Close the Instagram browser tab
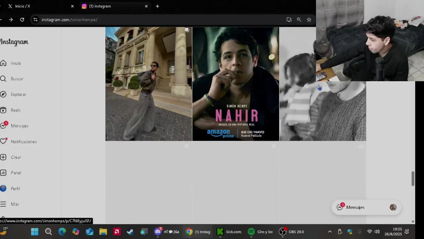Screen dimensions: 424x239 click(x=146, y=6)
